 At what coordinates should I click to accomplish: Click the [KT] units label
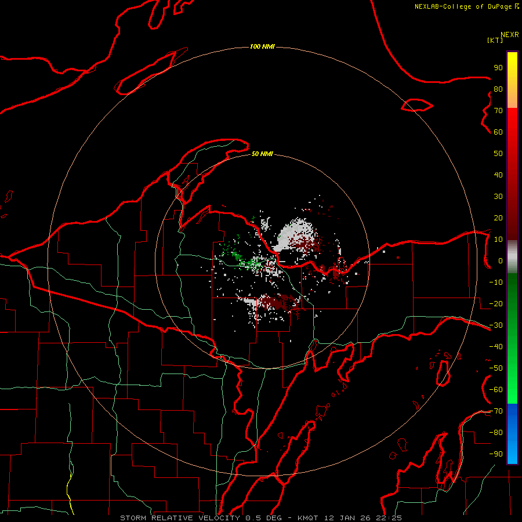coord(495,40)
